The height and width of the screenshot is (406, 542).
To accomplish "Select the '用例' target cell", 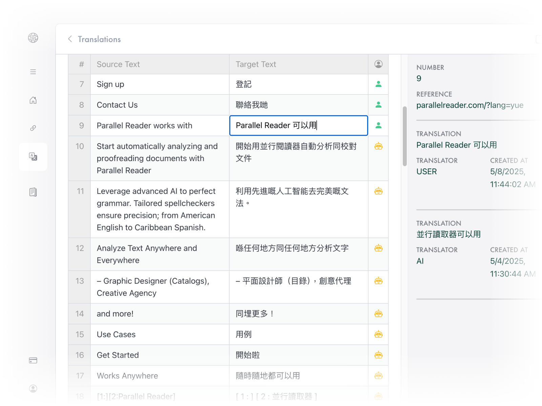I will click(x=299, y=334).
